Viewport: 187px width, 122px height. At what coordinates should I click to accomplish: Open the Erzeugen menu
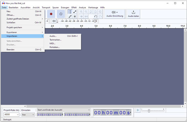click(x=65, y=8)
